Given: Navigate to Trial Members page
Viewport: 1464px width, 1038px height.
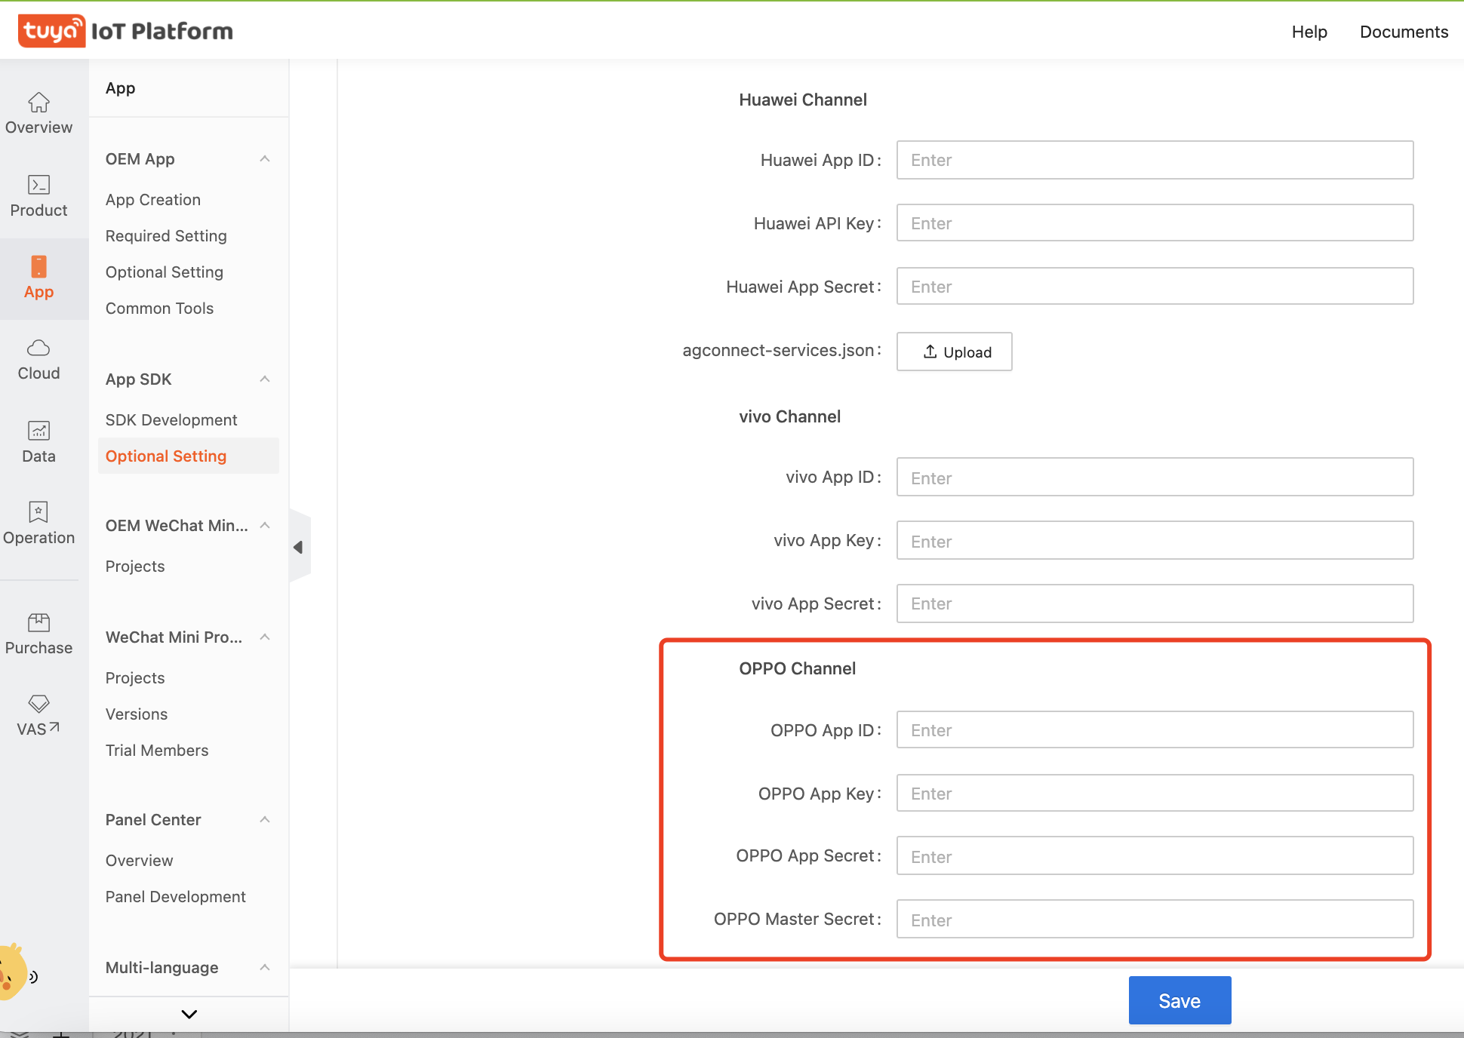Looking at the screenshot, I should 157,750.
